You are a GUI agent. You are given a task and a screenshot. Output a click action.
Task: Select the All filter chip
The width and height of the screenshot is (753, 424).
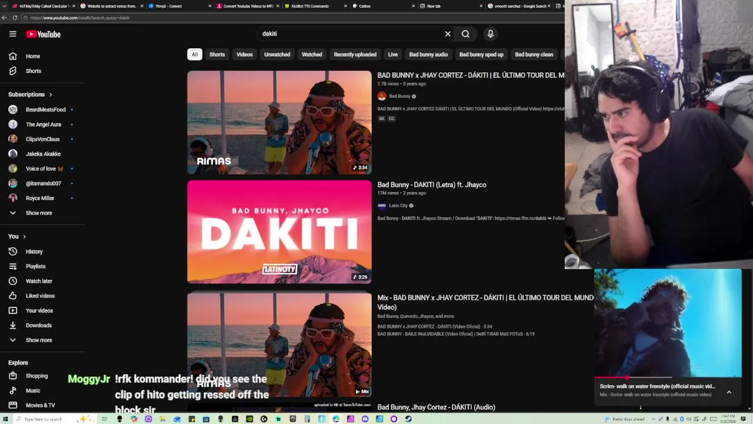195,54
